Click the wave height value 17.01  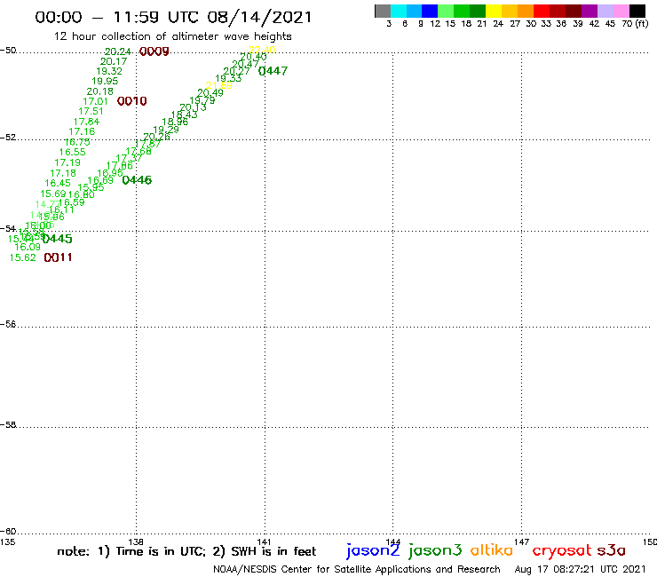pos(96,101)
